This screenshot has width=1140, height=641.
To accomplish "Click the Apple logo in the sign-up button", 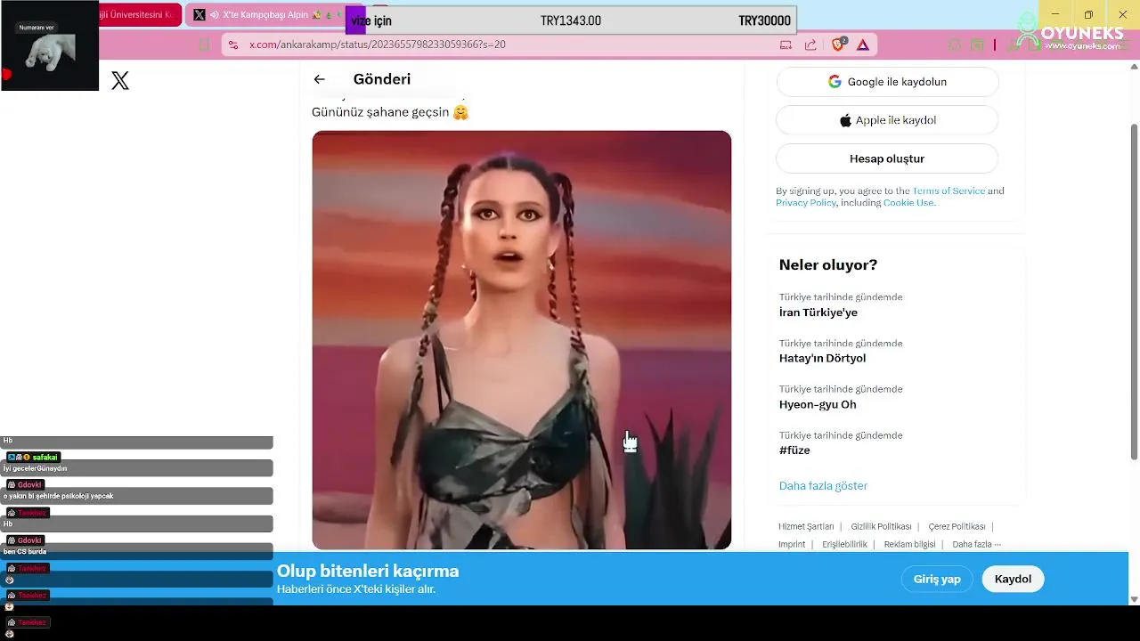I will click(845, 120).
